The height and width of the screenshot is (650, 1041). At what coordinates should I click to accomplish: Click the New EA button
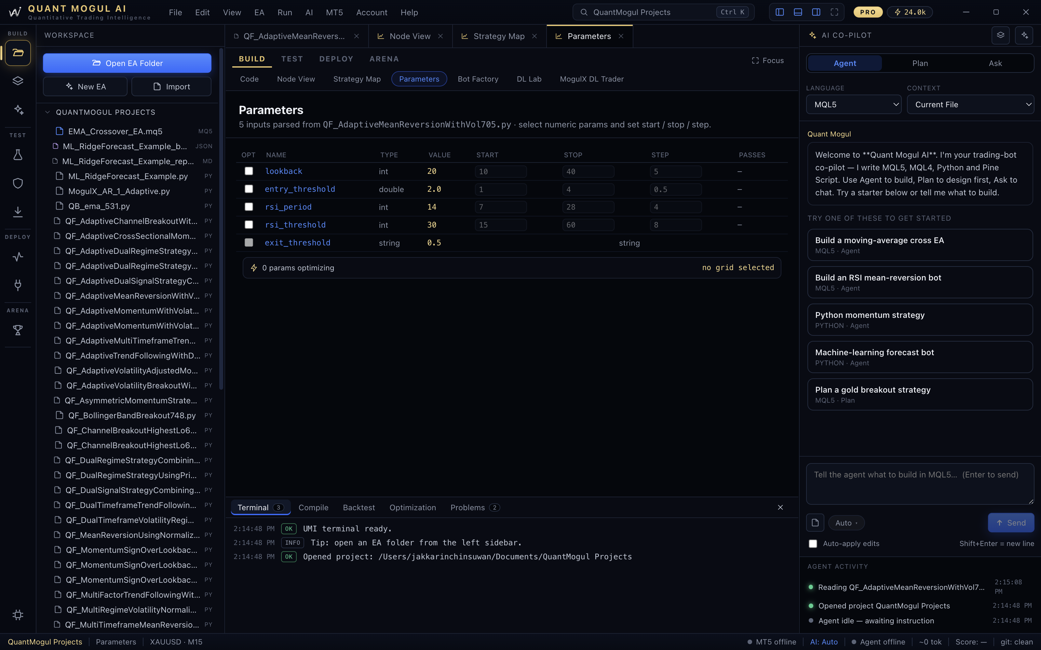(85, 86)
